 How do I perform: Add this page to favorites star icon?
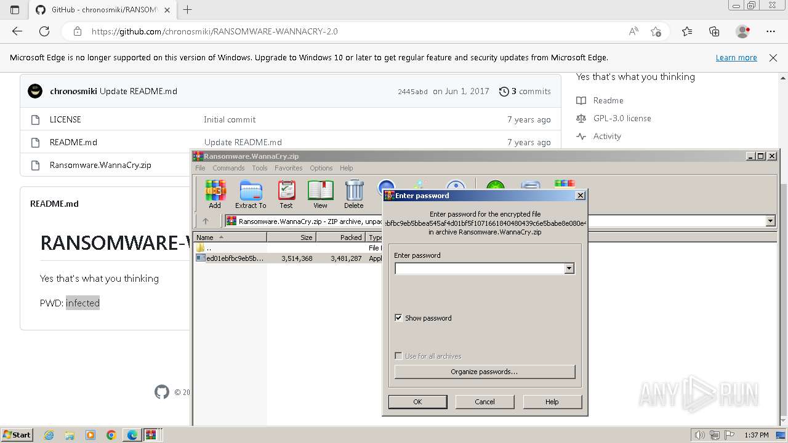point(656,31)
